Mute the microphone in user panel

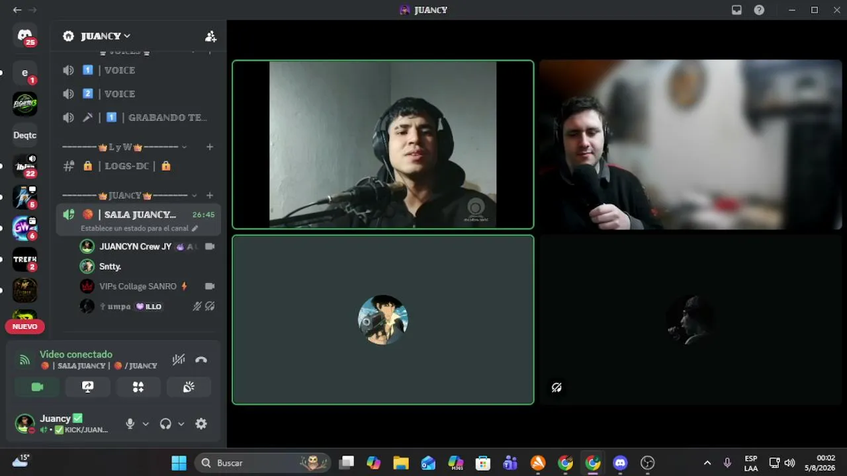(130, 424)
